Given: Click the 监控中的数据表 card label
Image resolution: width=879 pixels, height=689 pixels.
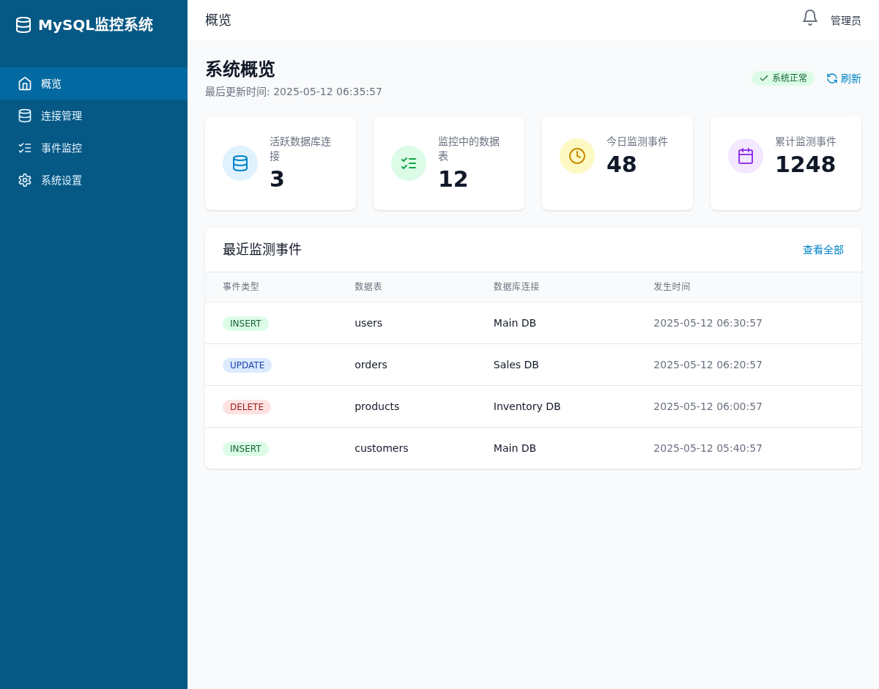Looking at the screenshot, I should pos(469,149).
